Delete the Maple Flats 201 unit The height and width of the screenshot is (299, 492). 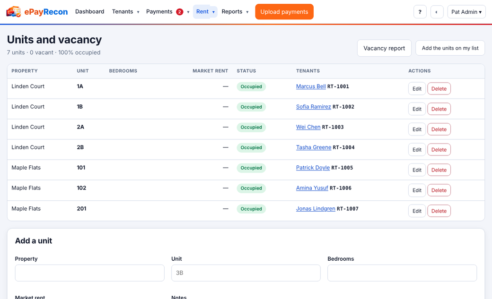[x=439, y=211]
